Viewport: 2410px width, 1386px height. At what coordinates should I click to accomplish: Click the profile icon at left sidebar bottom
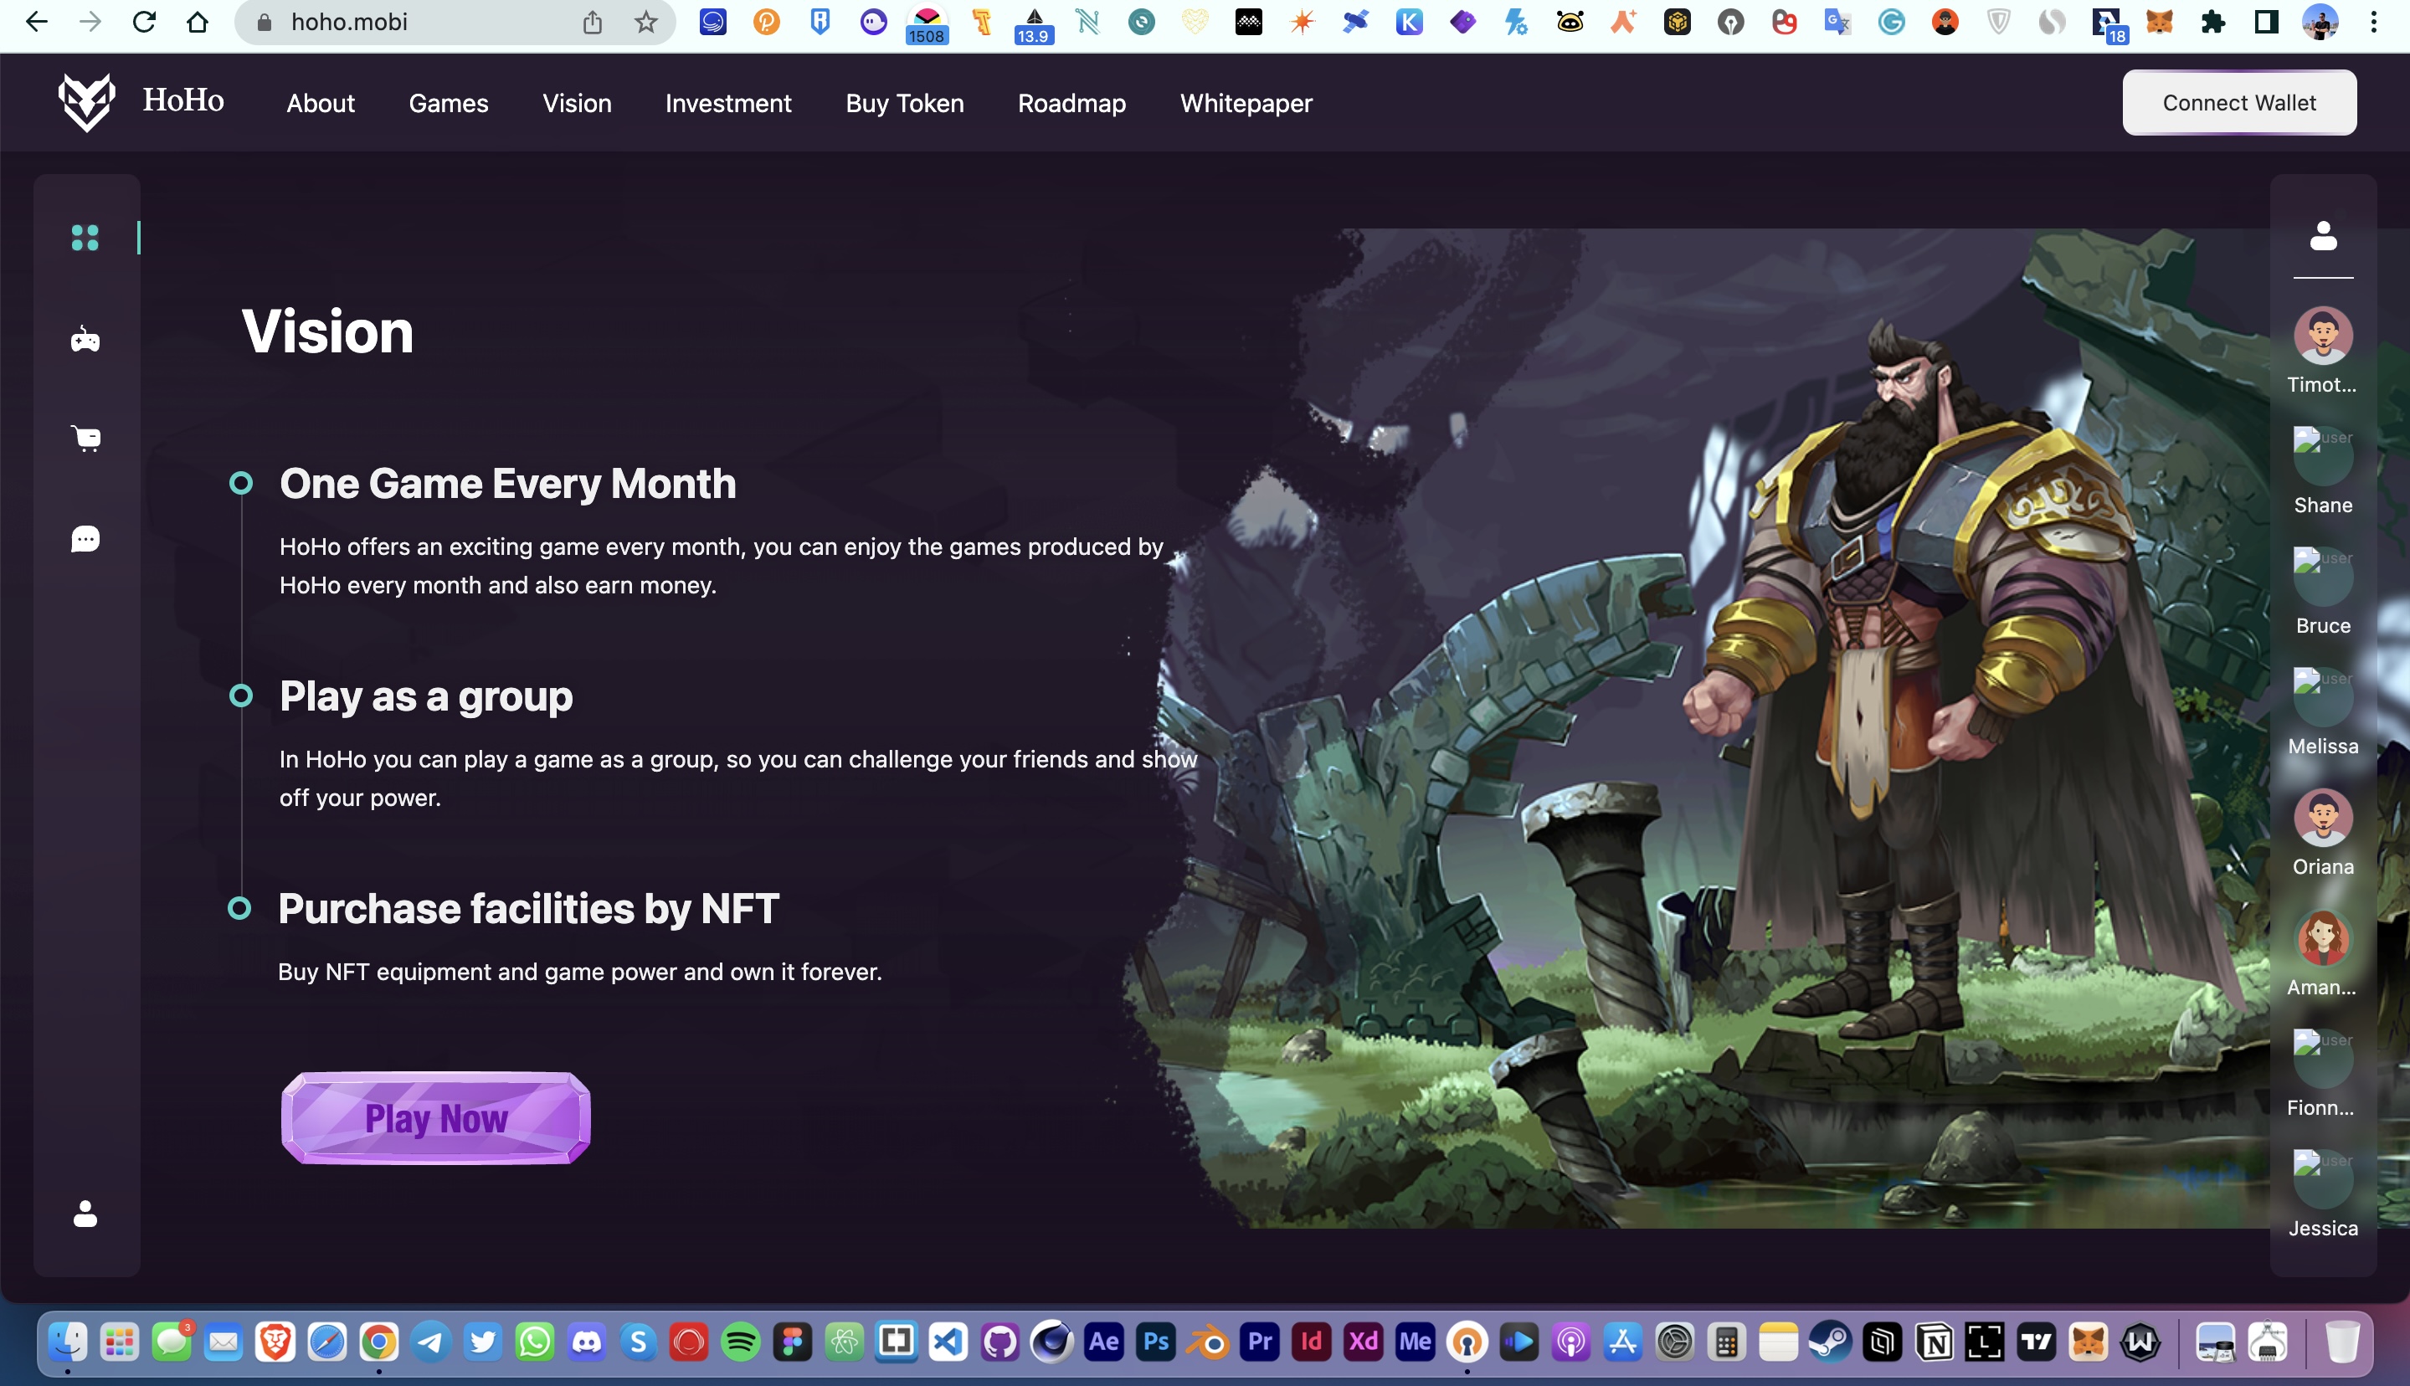pos(85,1214)
